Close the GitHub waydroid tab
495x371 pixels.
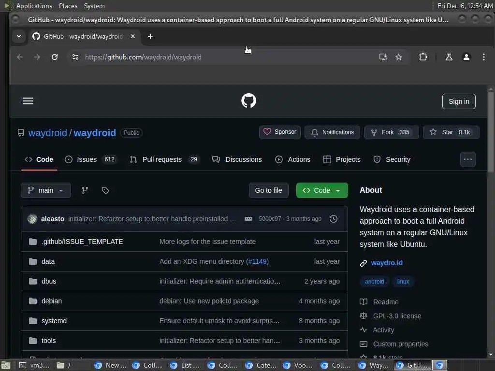(x=133, y=36)
